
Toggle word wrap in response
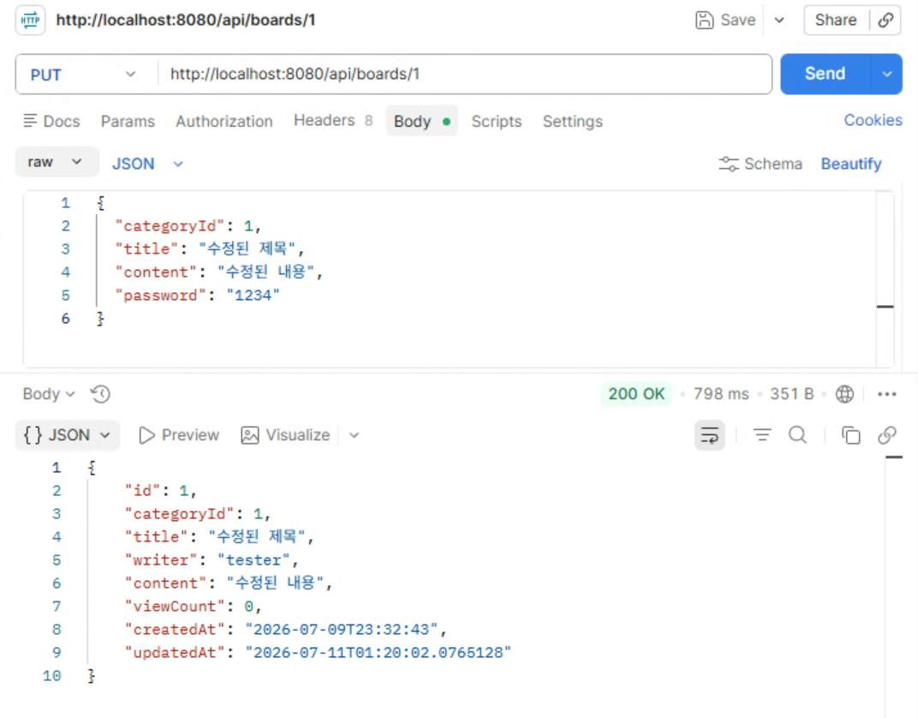coord(710,435)
